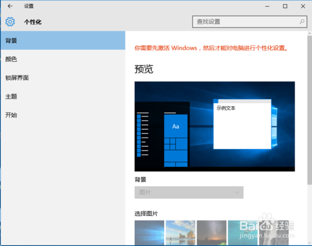Maximize the Settings window
This screenshot has height=246, width=312.
coord(285,6)
